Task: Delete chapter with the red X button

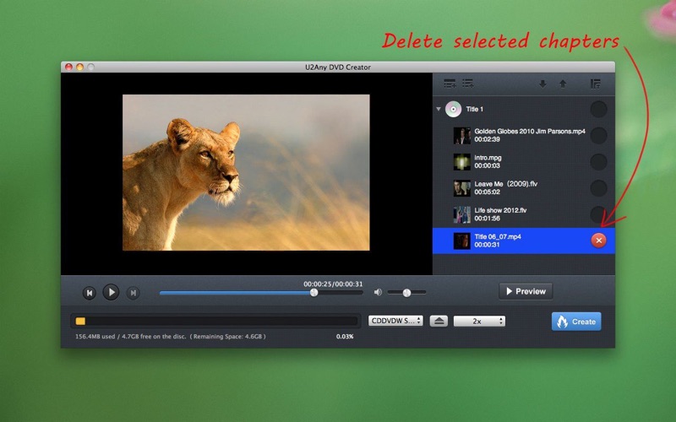Action: pos(598,241)
